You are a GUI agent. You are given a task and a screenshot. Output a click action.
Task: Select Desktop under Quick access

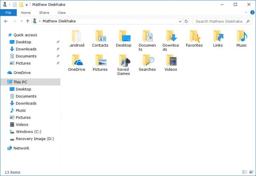point(24,42)
